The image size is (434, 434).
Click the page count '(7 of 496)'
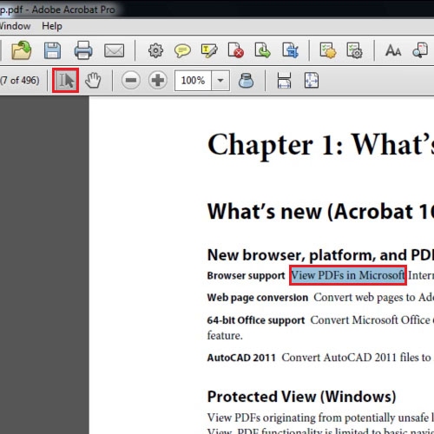coord(20,80)
